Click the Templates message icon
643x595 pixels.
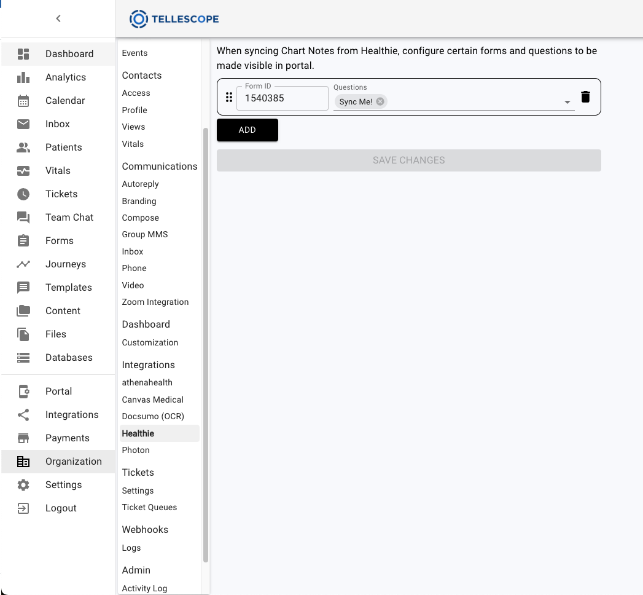(x=23, y=288)
